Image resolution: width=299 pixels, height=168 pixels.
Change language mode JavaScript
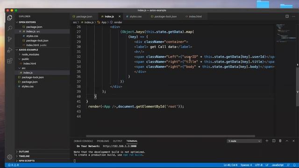[x=278, y=165]
